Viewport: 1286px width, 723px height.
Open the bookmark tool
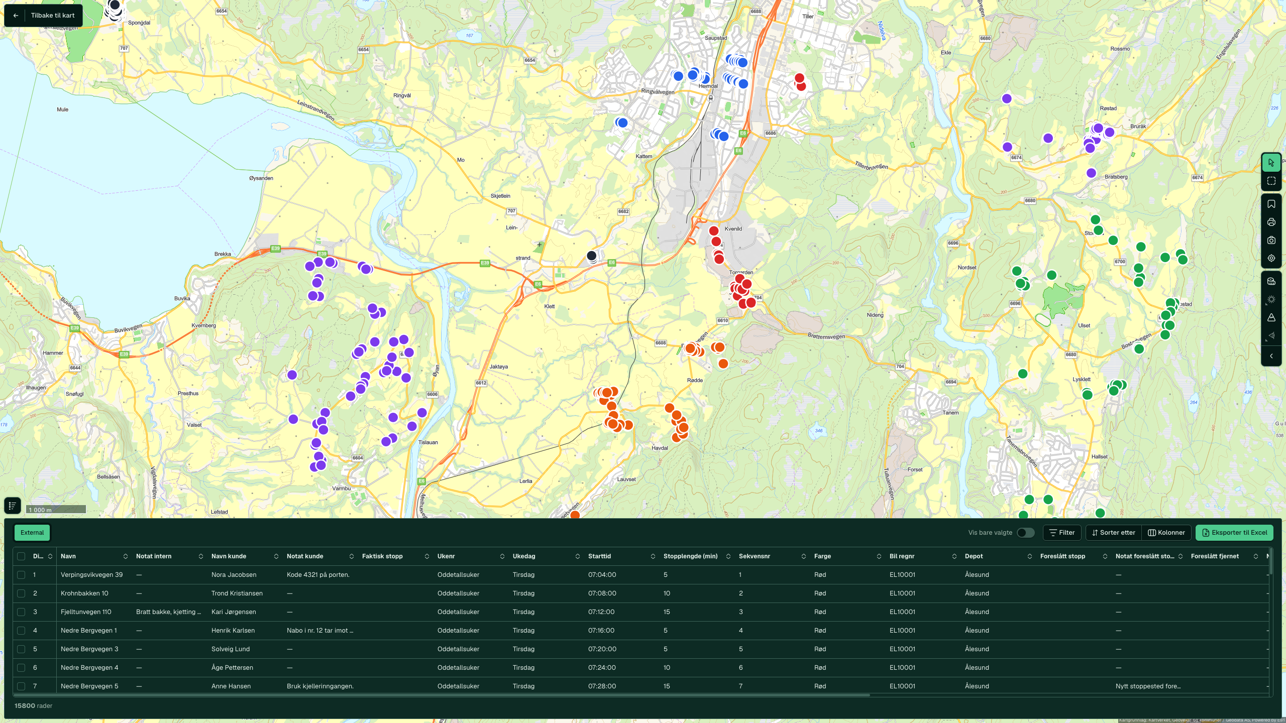click(x=1271, y=204)
